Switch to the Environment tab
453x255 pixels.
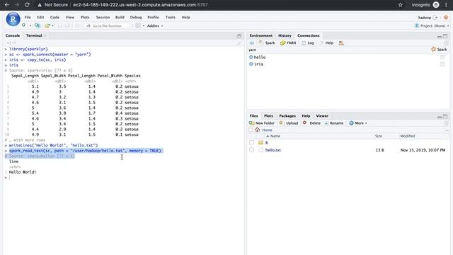point(261,35)
